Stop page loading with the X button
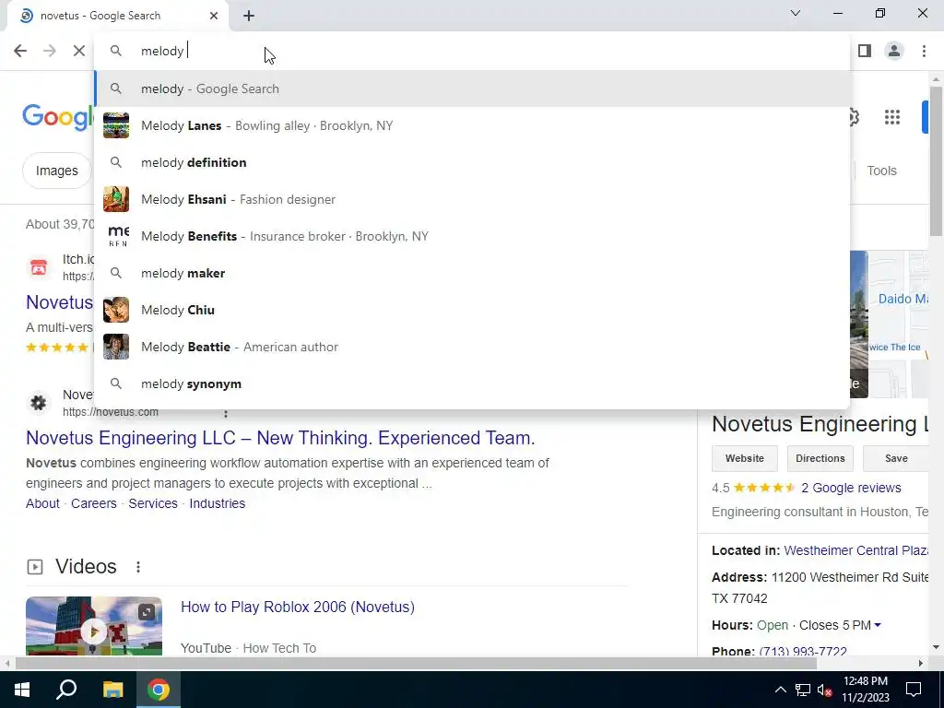This screenshot has height=708, width=944. pos(79,51)
